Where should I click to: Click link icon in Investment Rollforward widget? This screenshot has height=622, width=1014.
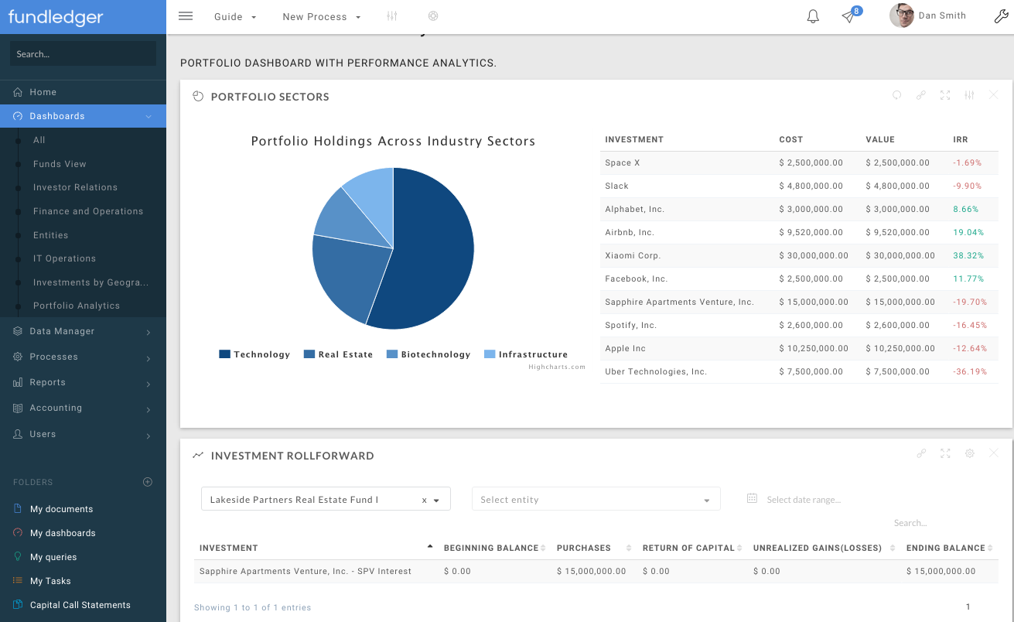921,453
